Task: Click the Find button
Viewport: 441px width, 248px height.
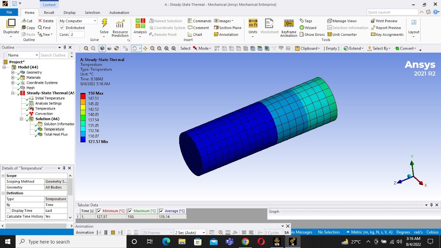Action: pos(44,28)
